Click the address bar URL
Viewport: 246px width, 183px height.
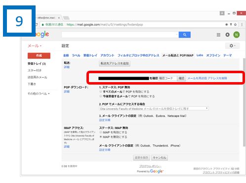tap(105, 25)
